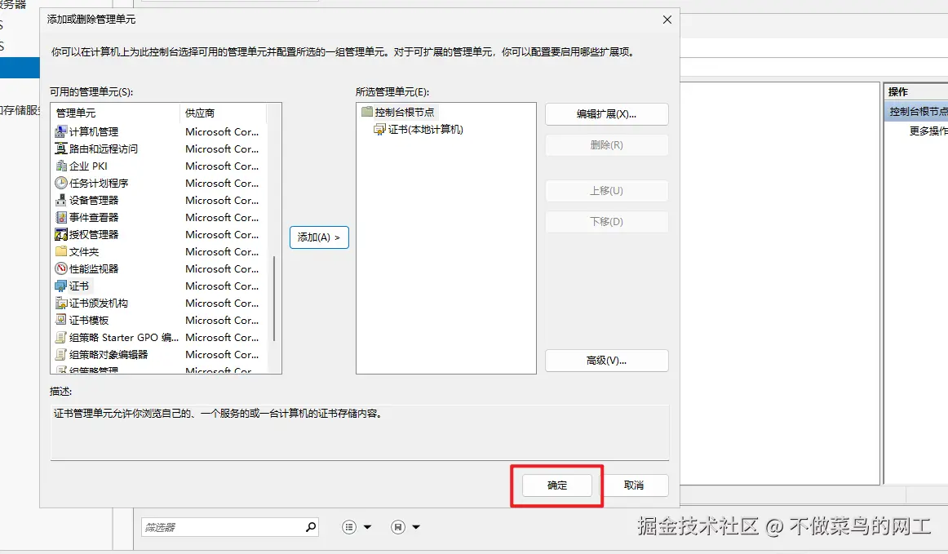Click the 上移(U) button
The height and width of the screenshot is (554, 948).
coord(606,191)
